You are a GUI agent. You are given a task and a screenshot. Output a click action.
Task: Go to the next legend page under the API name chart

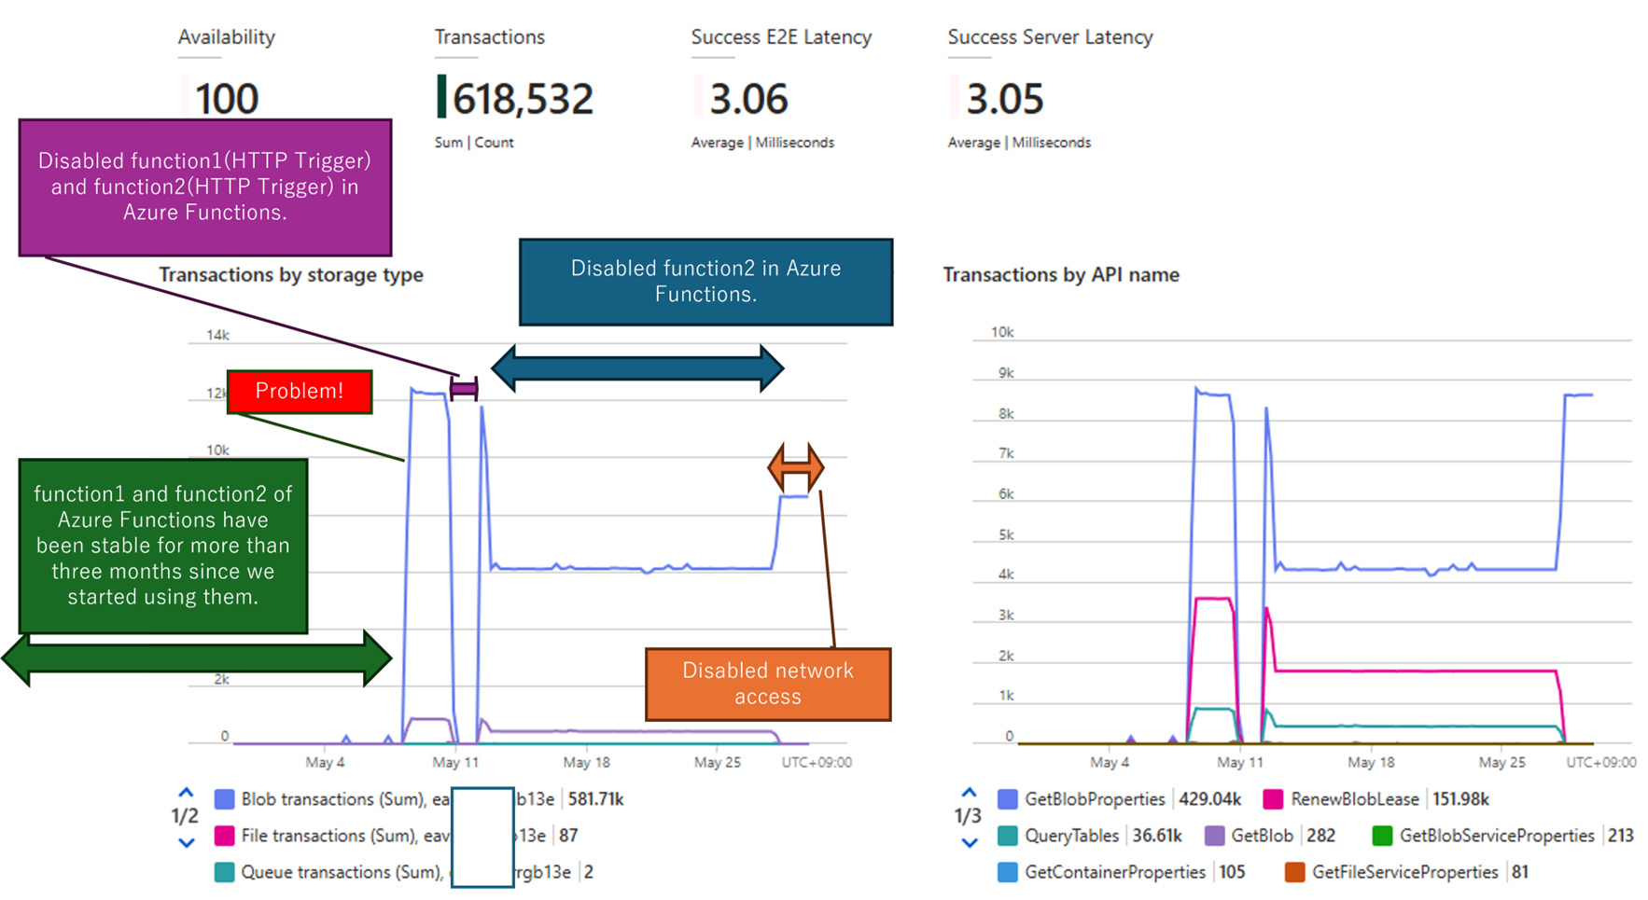point(969,843)
